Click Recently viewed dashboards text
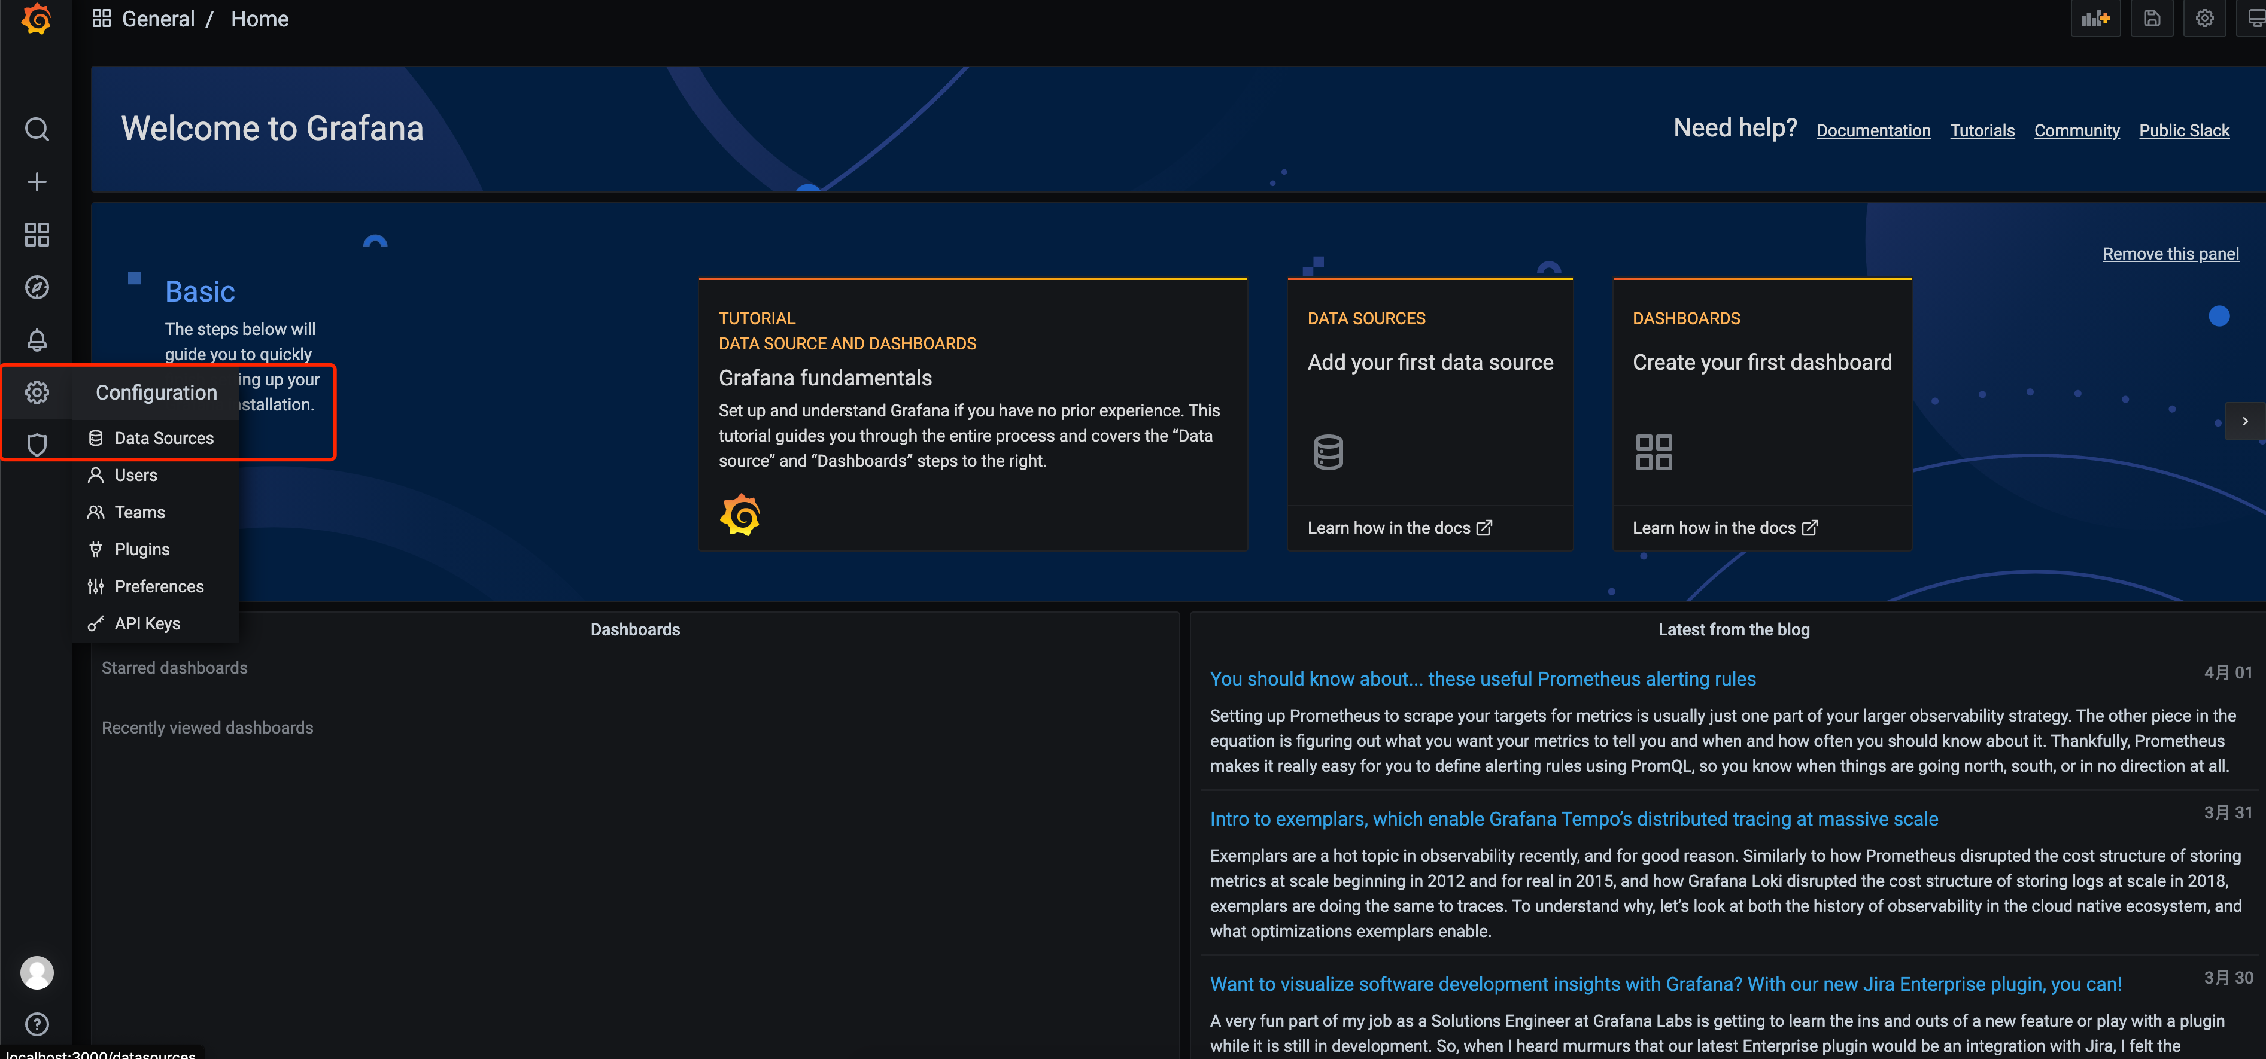 (206, 728)
